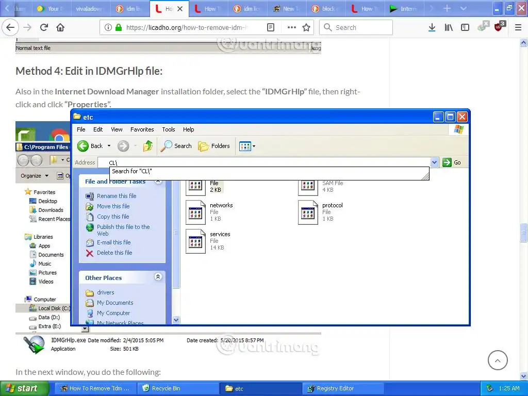528x396 pixels.
Task: Click E-mail this file
Action: pos(113,242)
